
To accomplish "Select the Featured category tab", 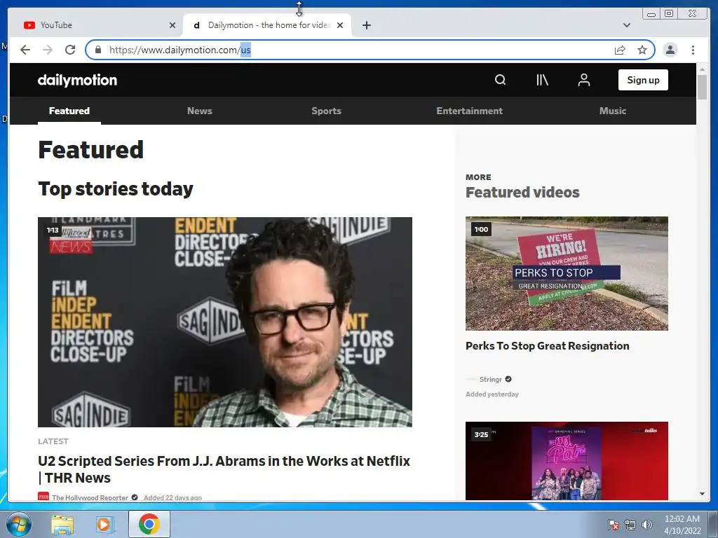I will (x=69, y=111).
